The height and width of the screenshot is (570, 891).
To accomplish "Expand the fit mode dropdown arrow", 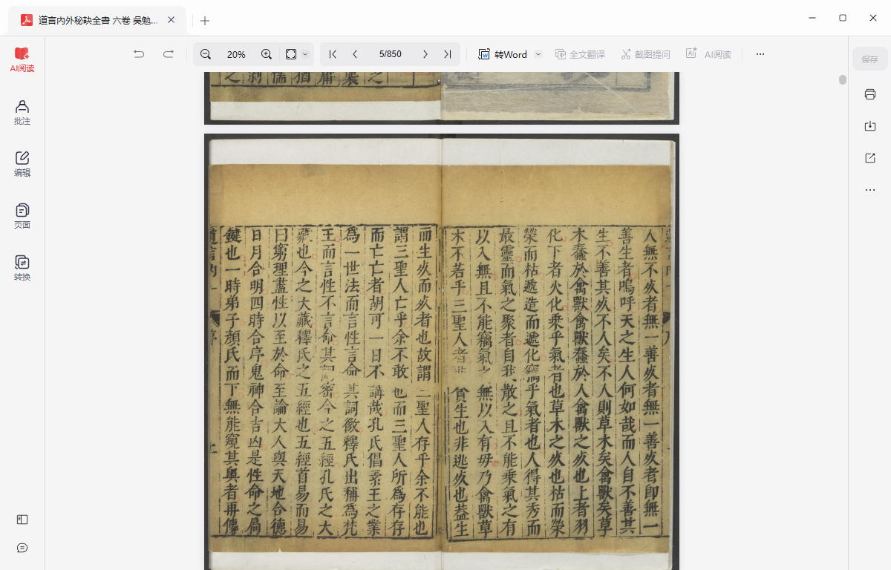I will (305, 54).
